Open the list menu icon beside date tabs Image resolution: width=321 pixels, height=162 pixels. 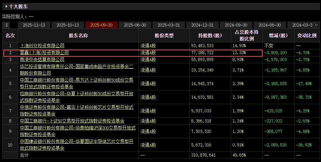(6, 25)
